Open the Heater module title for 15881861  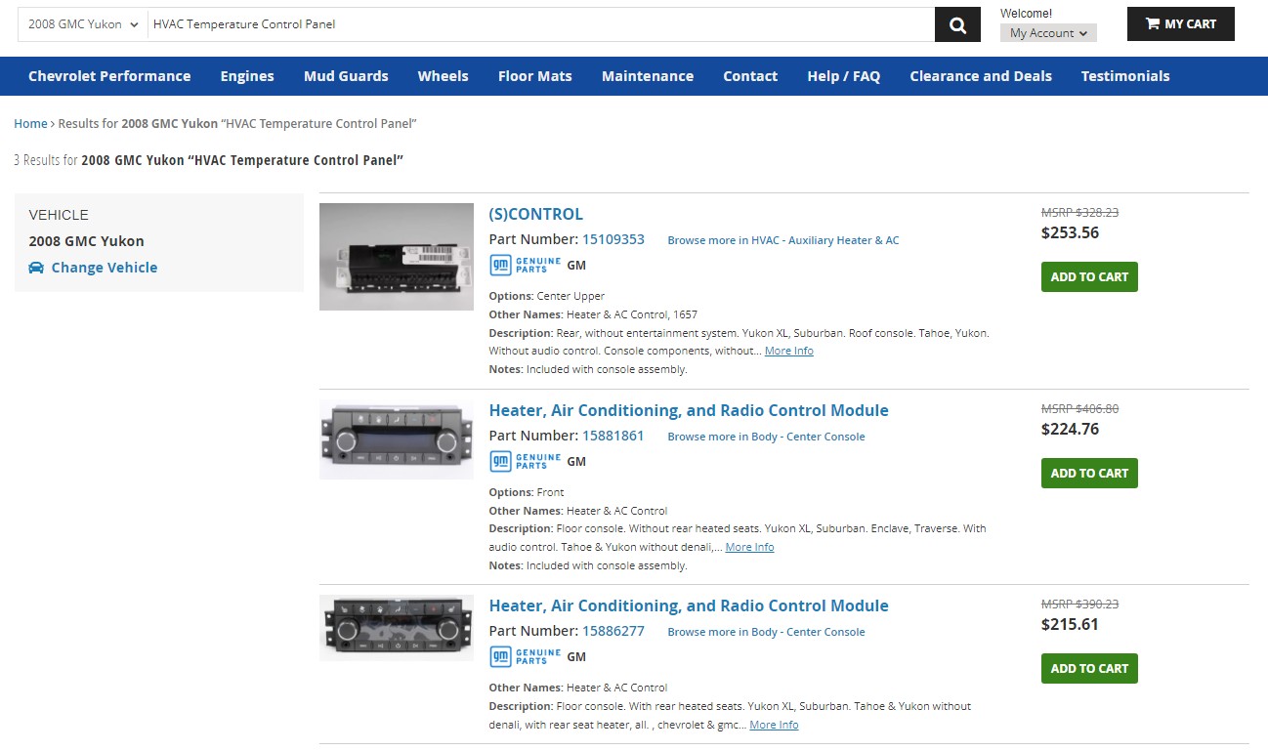(689, 411)
